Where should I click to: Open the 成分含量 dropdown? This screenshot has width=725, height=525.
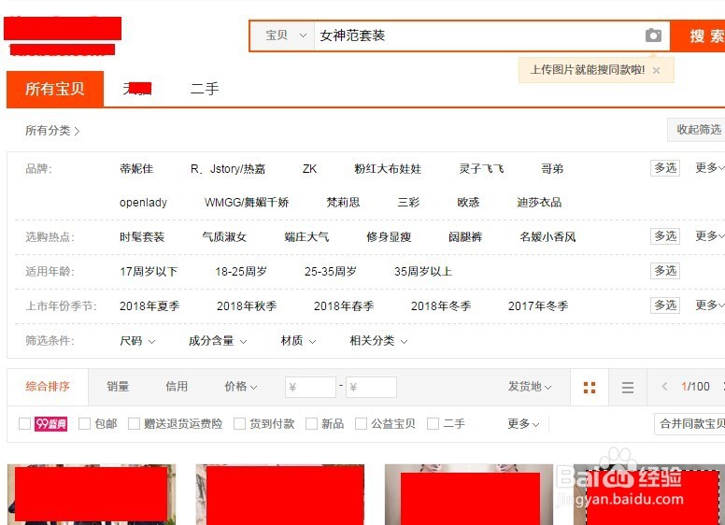pos(218,341)
